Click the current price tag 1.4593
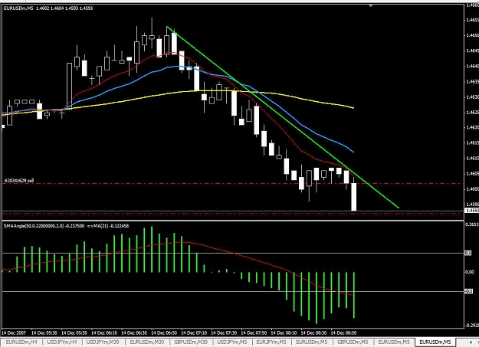The image size is (479, 347). tap(471, 211)
